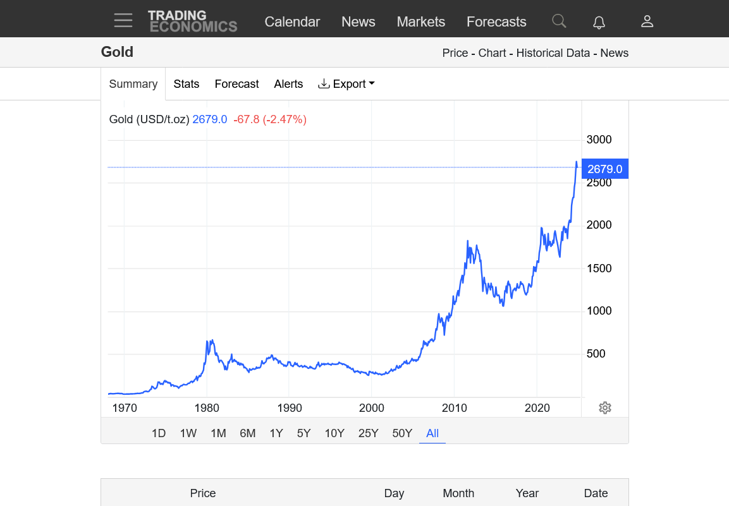Select the 1D time range

tap(158, 433)
